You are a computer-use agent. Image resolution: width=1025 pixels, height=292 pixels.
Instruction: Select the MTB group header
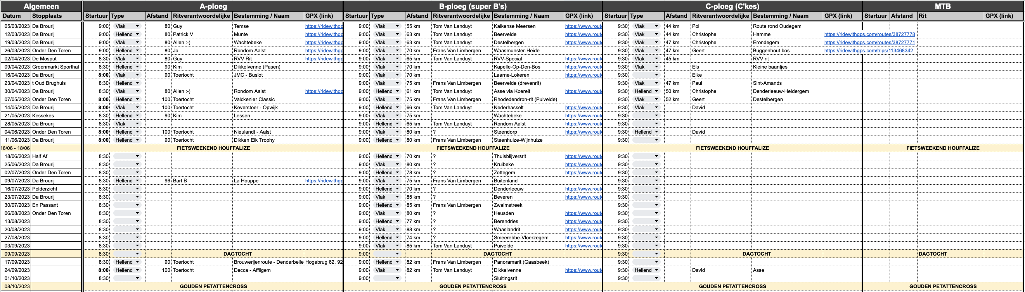(x=943, y=6)
